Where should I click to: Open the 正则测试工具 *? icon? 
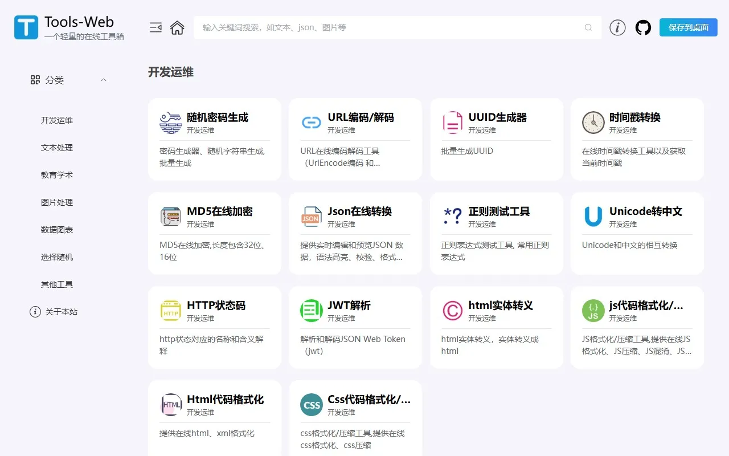[x=452, y=217]
